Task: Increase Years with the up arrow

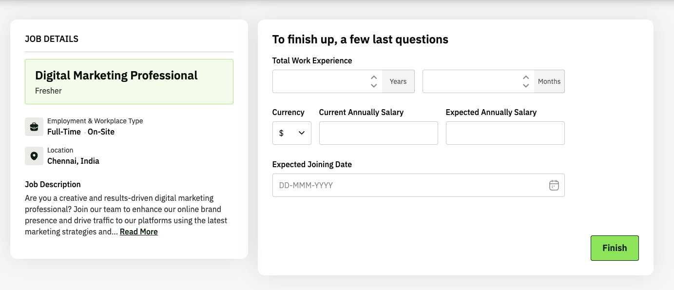Action: (x=374, y=77)
